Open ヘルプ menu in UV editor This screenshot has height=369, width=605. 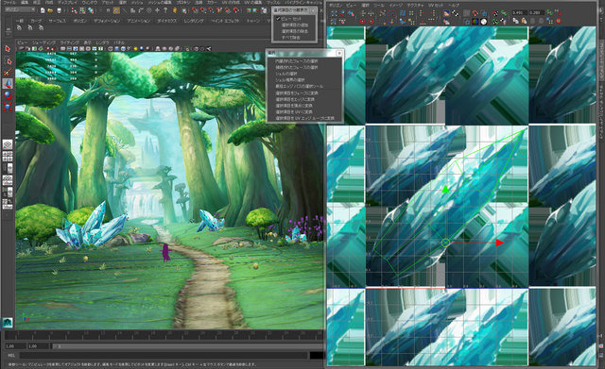[454, 6]
